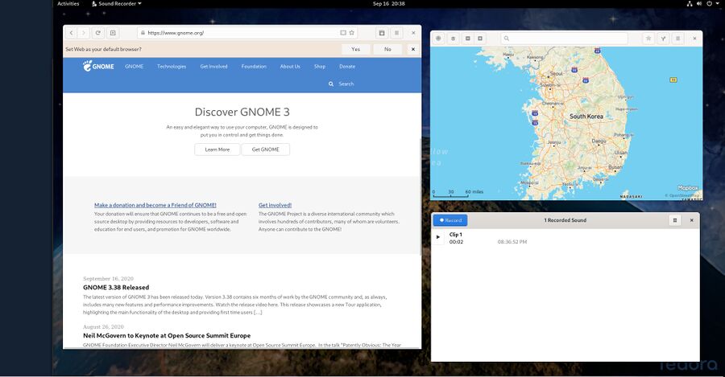Screen dimensions: 725x377
Task: Open the GNOME 3.38 Released article
Action: pos(116,287)
